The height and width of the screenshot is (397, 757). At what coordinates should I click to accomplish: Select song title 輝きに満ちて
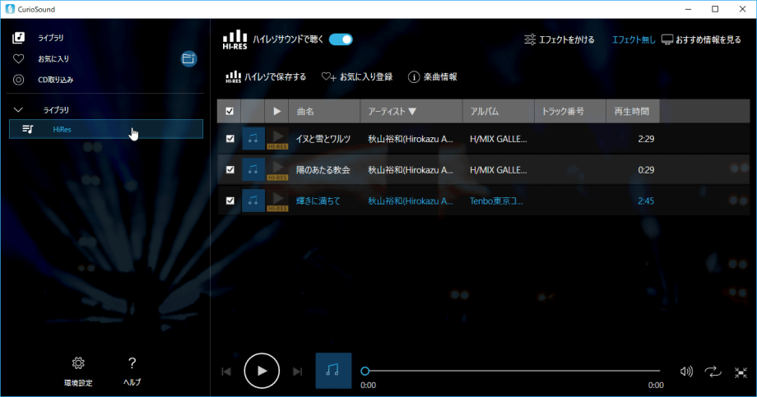tap(318, 201)
